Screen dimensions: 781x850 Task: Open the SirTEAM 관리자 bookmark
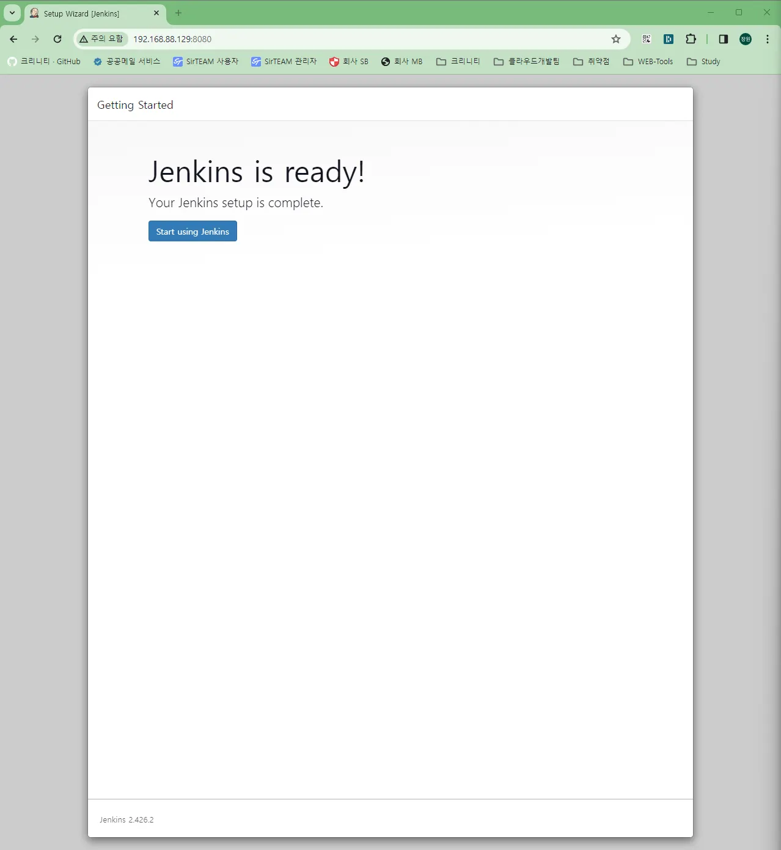pyautogui.click(x=284, y=62)
